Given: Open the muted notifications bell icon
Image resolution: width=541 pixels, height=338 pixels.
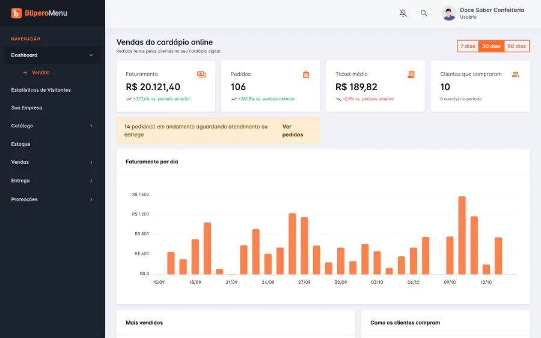Looking at the screenshot, I should coord(403,13).
